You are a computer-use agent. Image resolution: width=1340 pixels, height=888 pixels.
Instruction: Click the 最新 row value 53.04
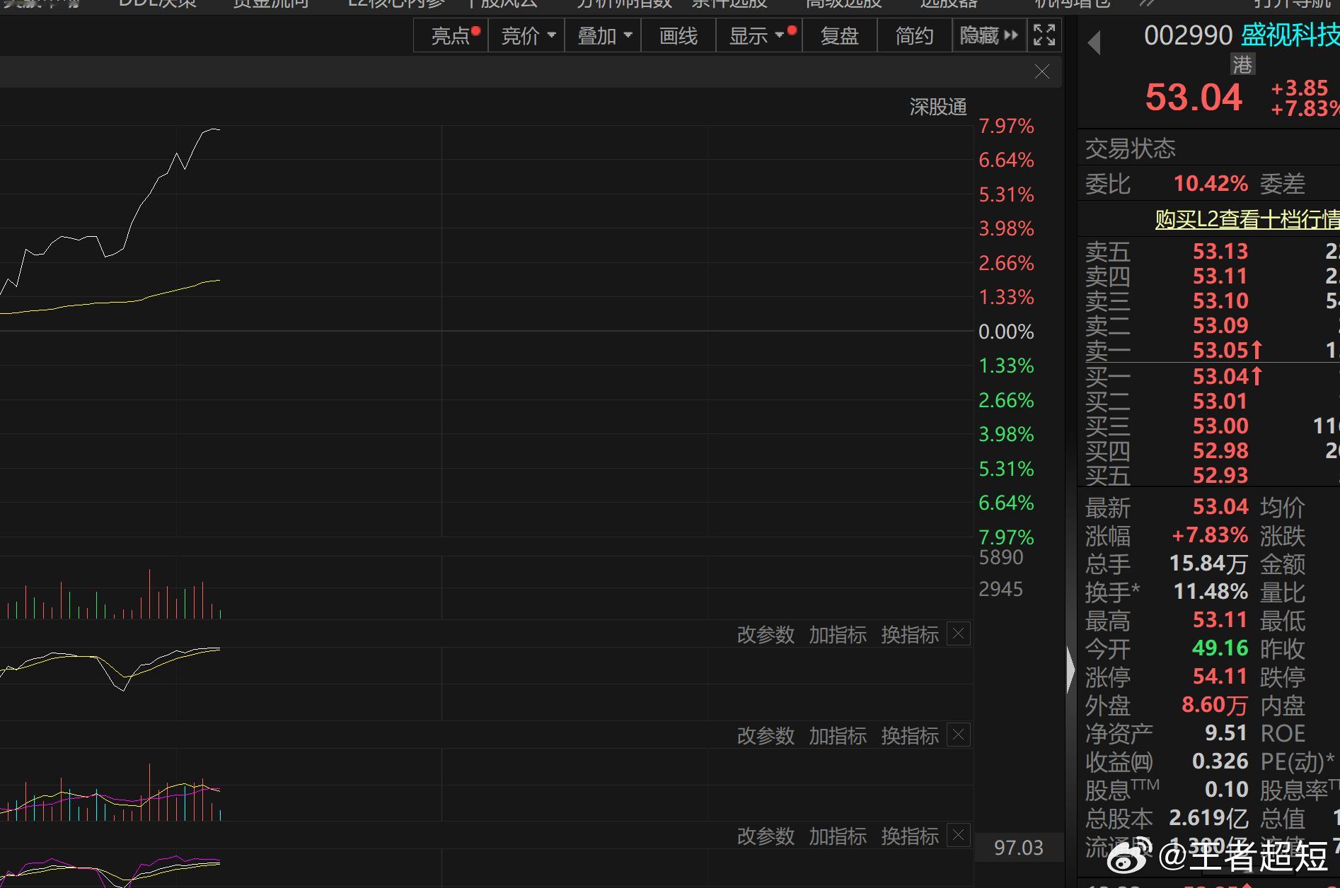pyautogui.click(x=1220, y=506)
